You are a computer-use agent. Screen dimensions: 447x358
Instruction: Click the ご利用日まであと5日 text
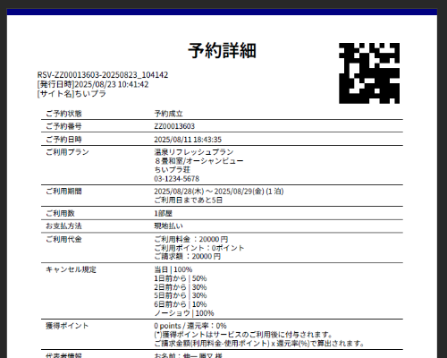189,200
